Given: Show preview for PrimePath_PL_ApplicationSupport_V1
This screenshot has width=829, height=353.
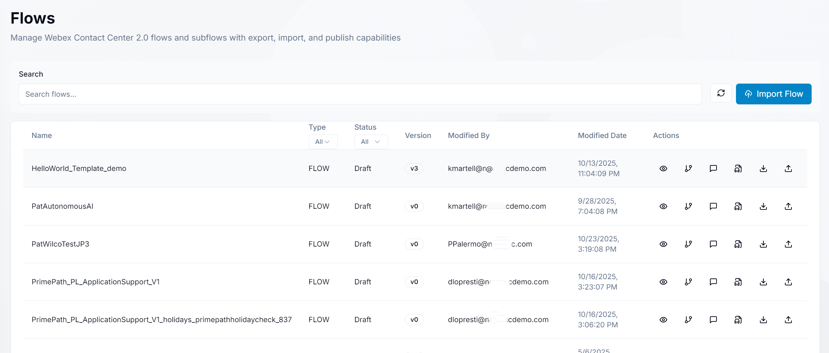Looking at the screenshot, I should pyautogui.click(x=663, y=282).
